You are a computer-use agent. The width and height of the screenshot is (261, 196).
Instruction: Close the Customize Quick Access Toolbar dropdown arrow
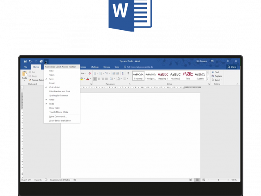point(46,61)
